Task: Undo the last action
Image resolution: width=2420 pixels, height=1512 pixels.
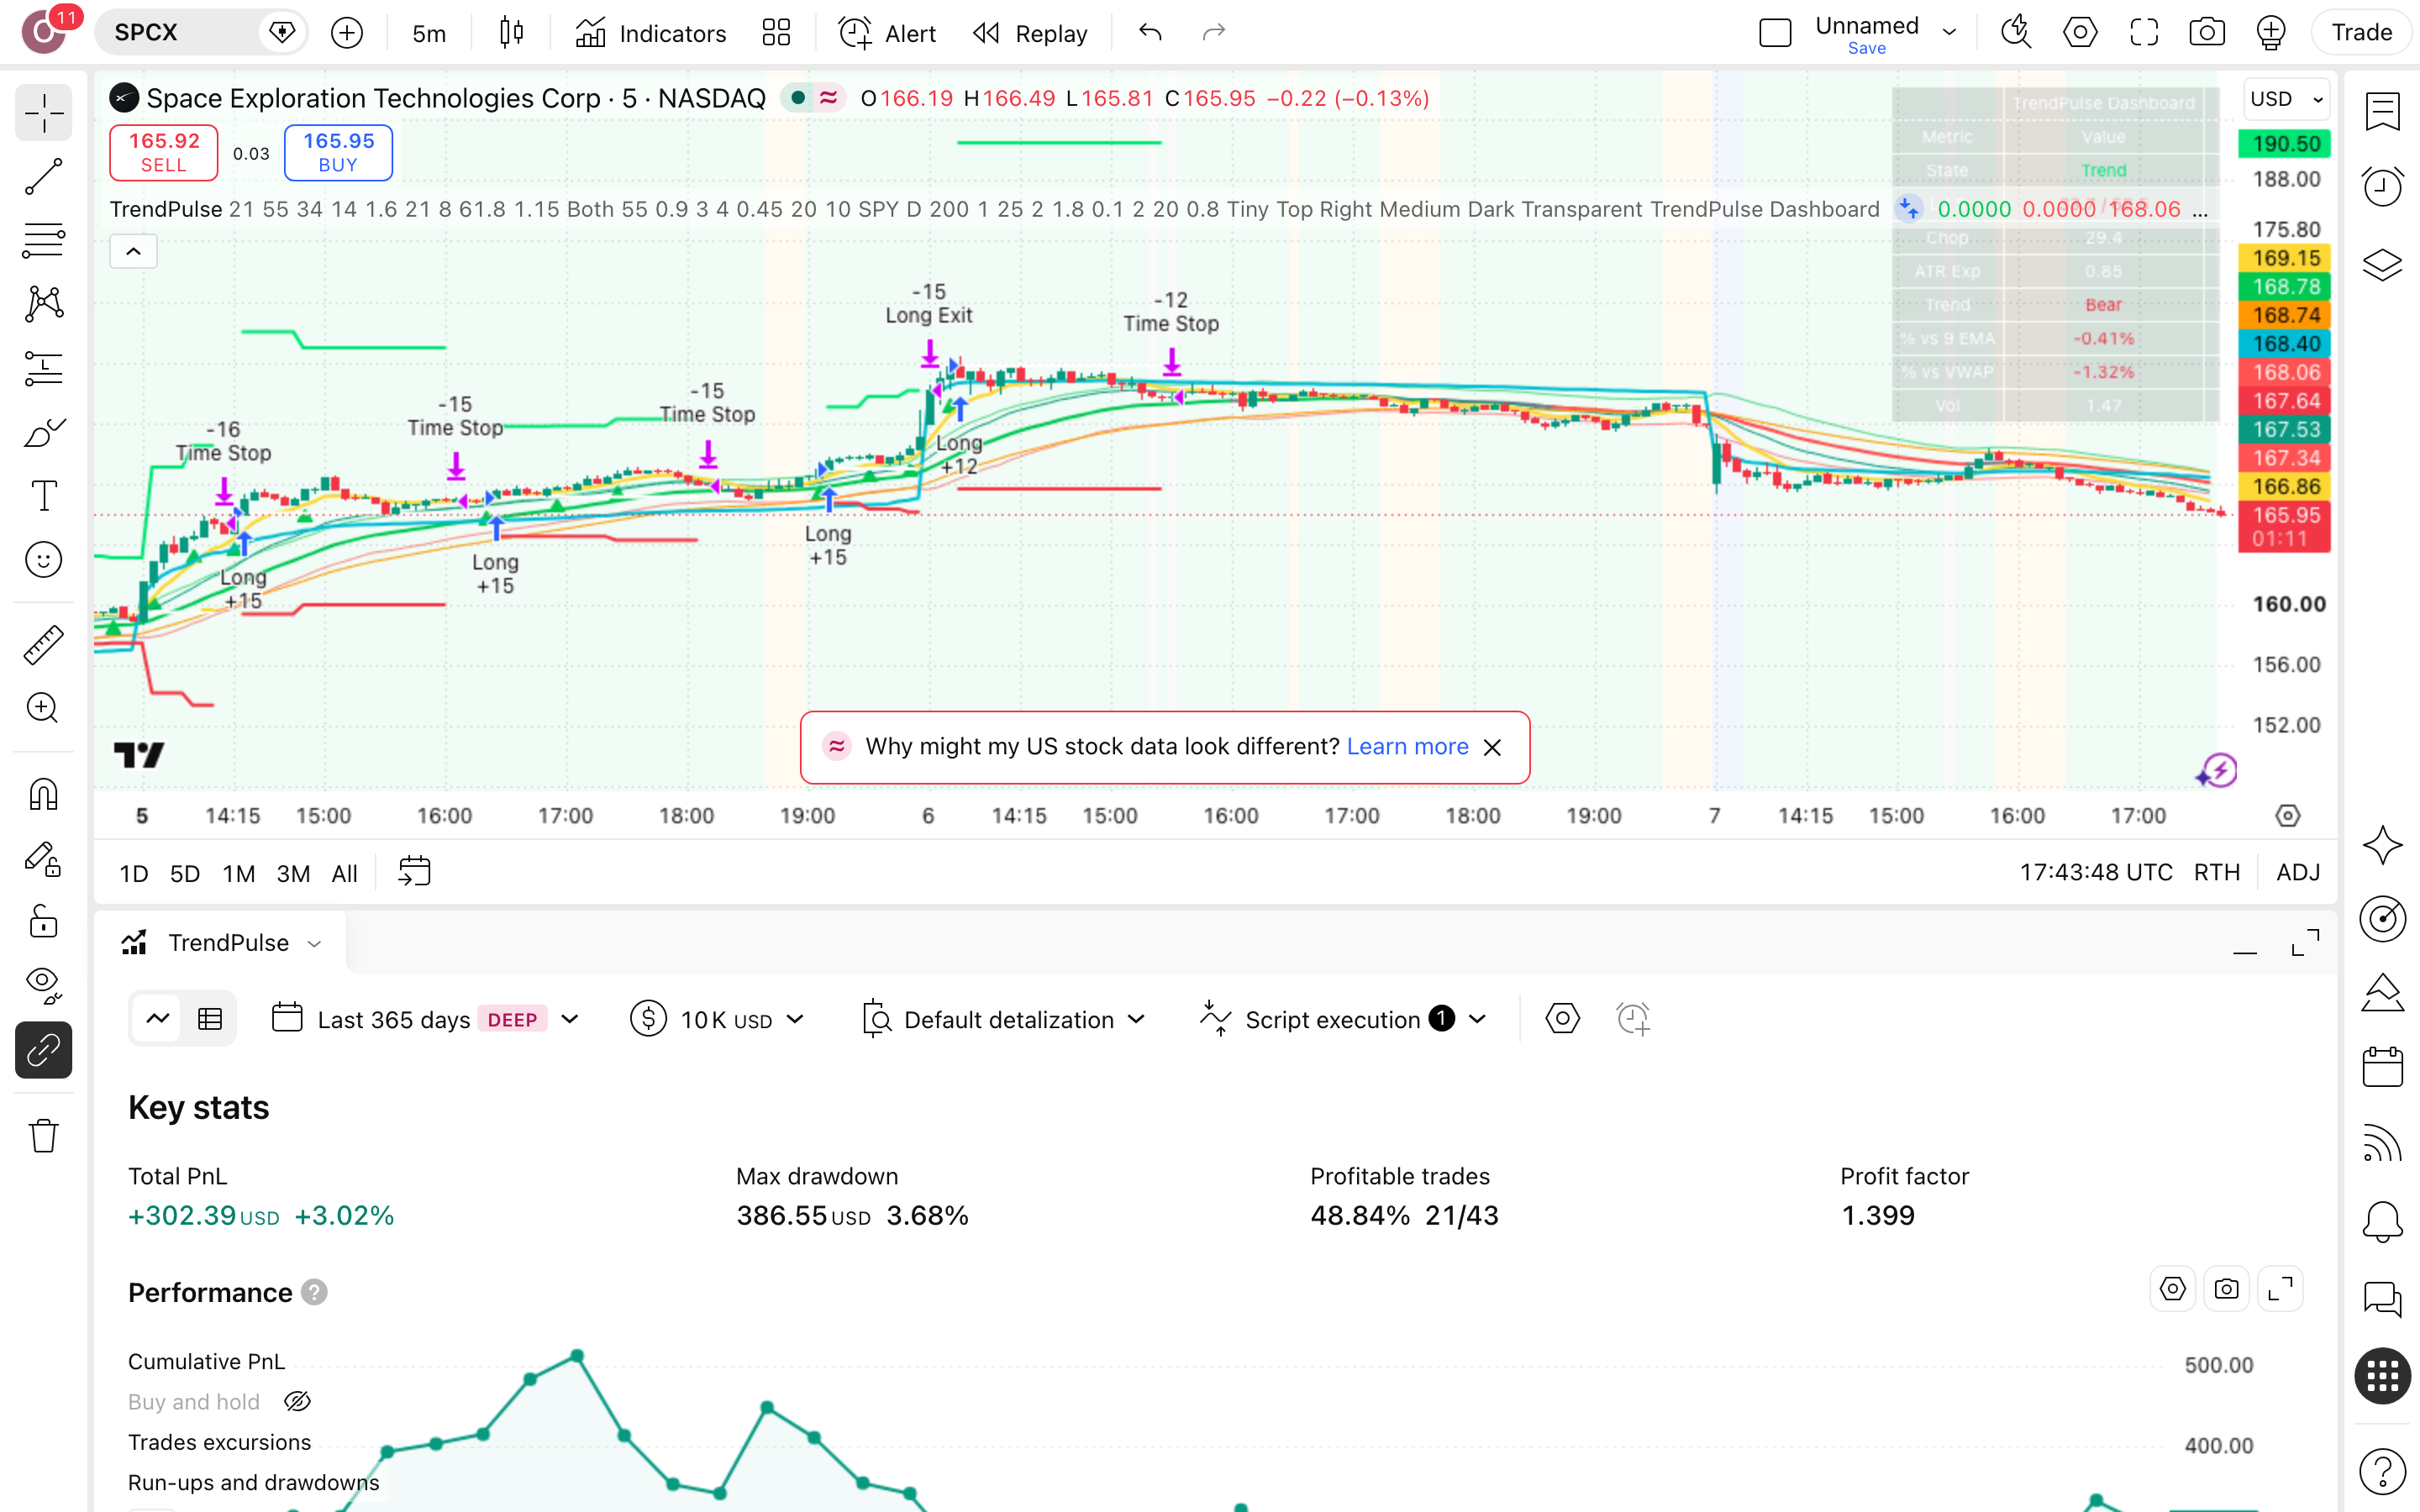Action: (1150, 33)
